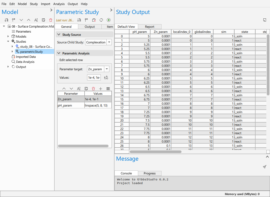
Task: Click red Delete trash icon in Model toolbar
Action: [x=51, y=20]
